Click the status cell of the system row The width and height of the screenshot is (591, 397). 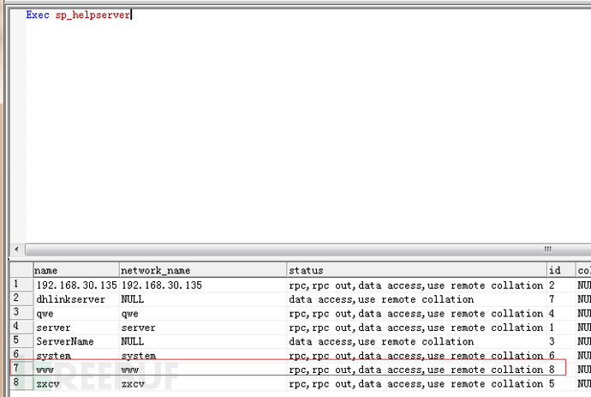point(417,355)
